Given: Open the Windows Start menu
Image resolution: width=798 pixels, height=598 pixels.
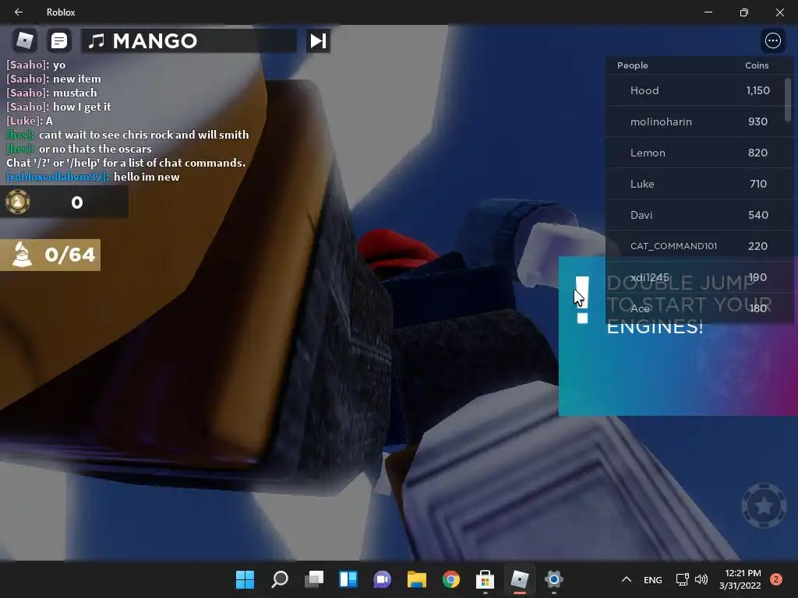Looking at the screenshot, I should coord(245,579).
